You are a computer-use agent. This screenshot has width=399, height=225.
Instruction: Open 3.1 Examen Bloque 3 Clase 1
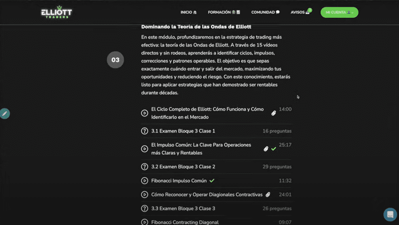[183, 131]
